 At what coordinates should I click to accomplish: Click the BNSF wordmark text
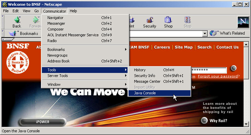(x=18, y=46)
